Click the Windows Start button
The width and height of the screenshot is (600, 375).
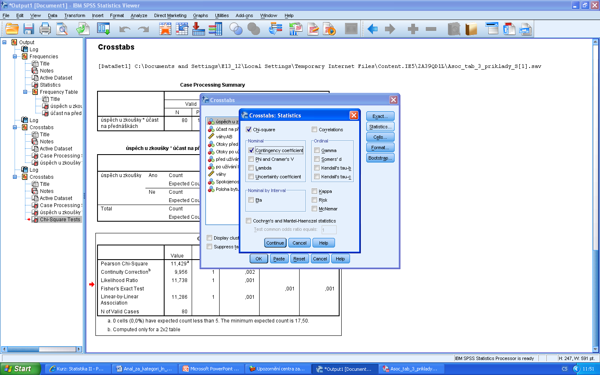click(x=20, y=369)
